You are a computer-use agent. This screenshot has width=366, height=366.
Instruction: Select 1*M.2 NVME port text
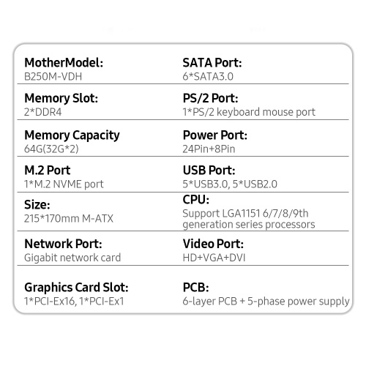click(x=64, y=184)
